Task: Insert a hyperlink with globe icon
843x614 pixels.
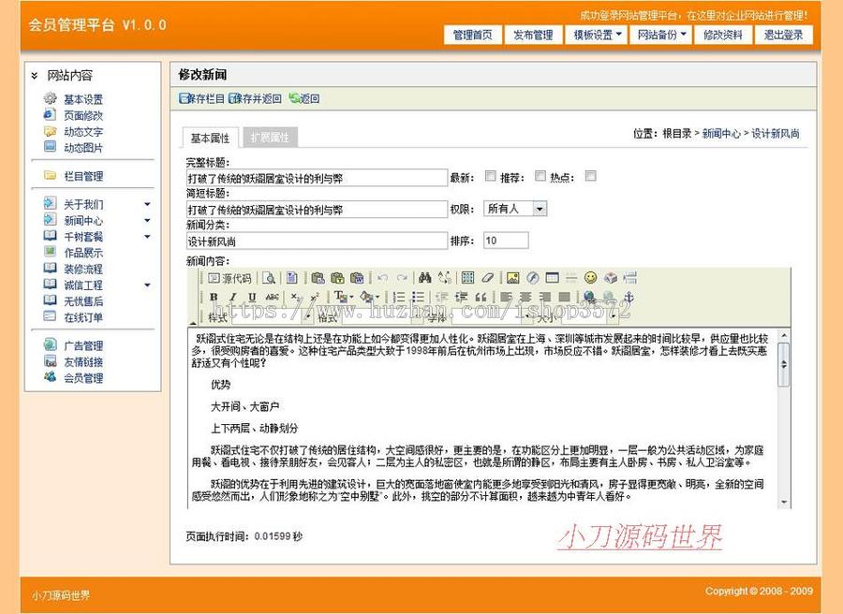Action: [x=589, y=297]
